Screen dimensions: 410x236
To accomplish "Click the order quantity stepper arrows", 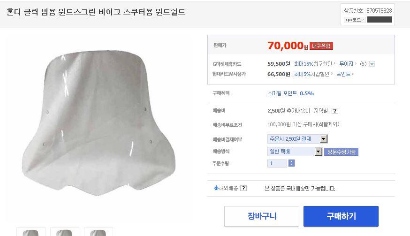I will (x=291, y=163).
